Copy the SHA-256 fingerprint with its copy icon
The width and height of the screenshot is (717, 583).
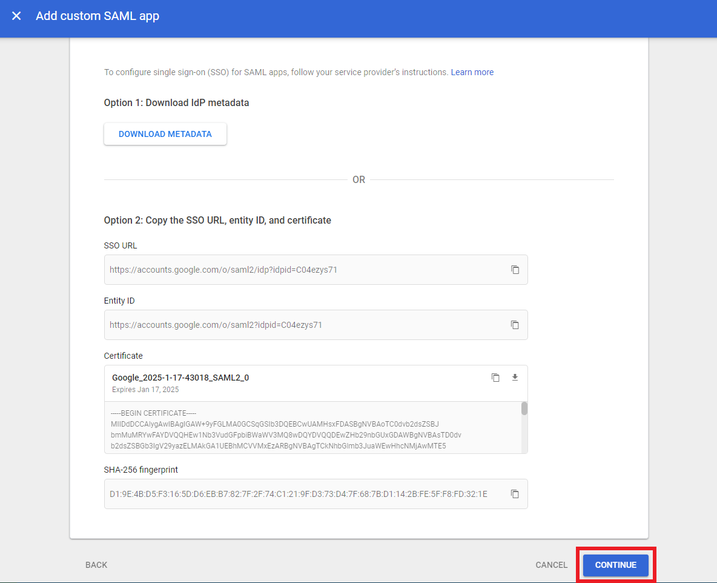[515, 494]
